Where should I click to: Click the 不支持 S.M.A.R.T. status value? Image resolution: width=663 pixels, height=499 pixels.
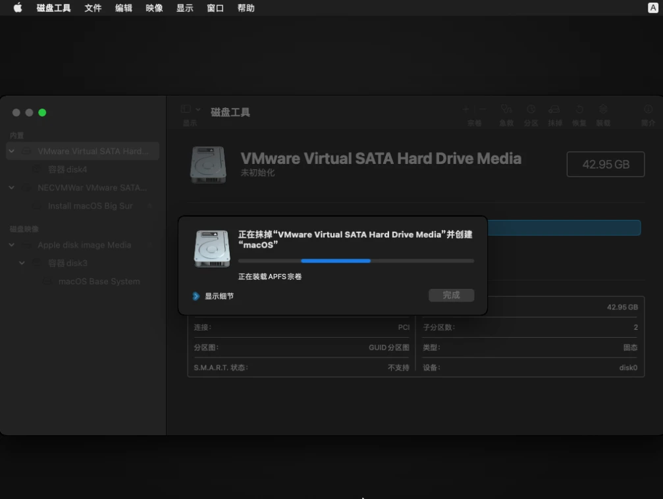[x=398, y=367]
